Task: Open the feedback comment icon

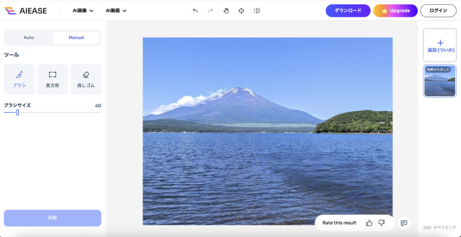Action: tap(404, 223)
